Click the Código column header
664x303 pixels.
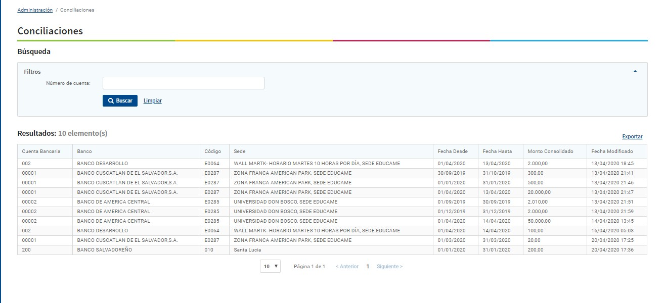[x=212, y=151]
